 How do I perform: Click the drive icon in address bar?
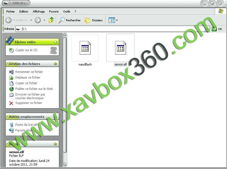coord(18,29)
